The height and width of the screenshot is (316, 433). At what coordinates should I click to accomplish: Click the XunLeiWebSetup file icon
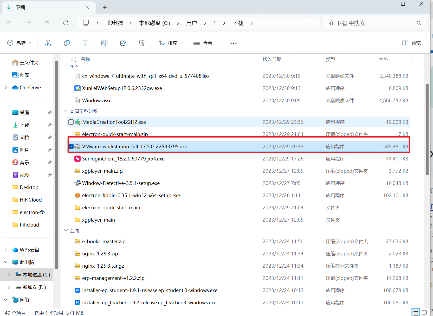pos(77,88)
